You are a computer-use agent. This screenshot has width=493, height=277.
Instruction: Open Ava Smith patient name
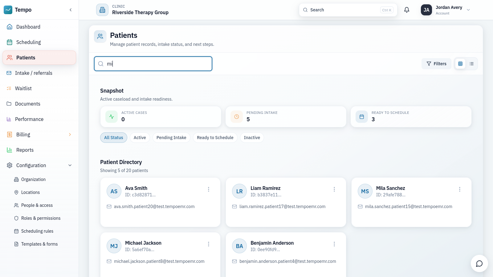136,188
